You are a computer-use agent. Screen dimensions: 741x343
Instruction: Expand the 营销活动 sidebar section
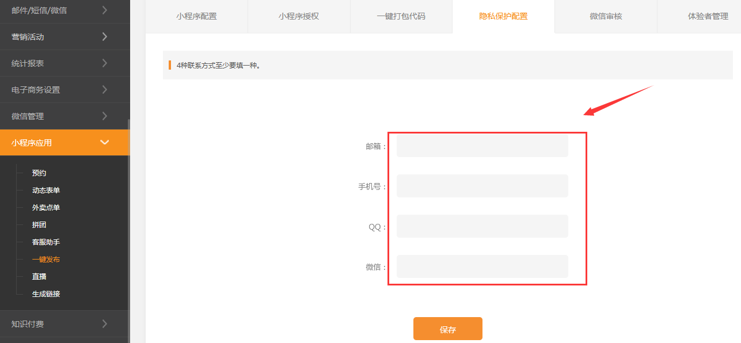[104, 37]
